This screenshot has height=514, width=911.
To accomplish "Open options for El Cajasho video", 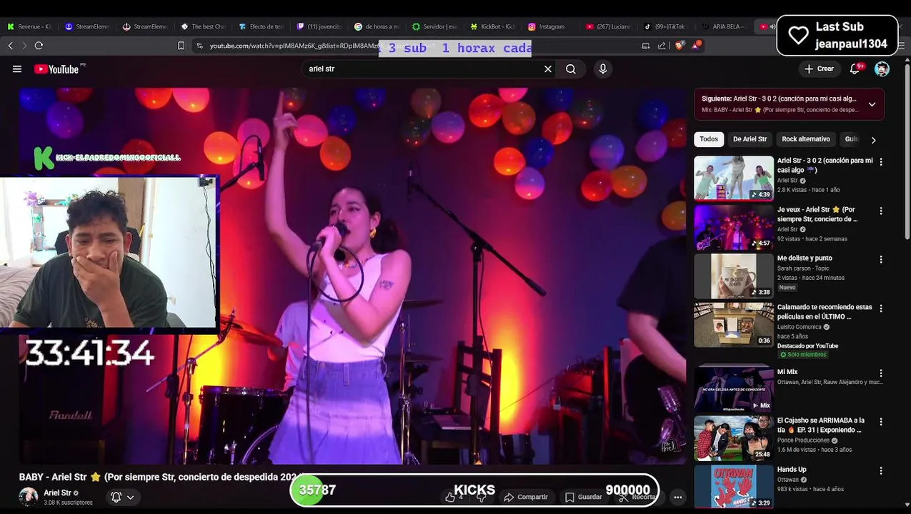I will click(x=881, y=422).
